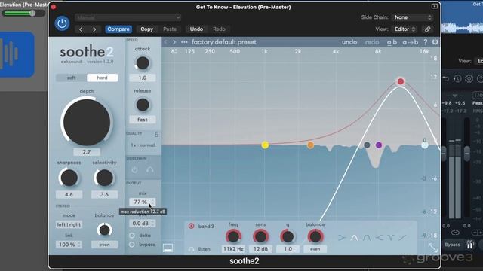Click the factory default preset name
The height and width of the screenshot is (271, 483).
point(224,42)
